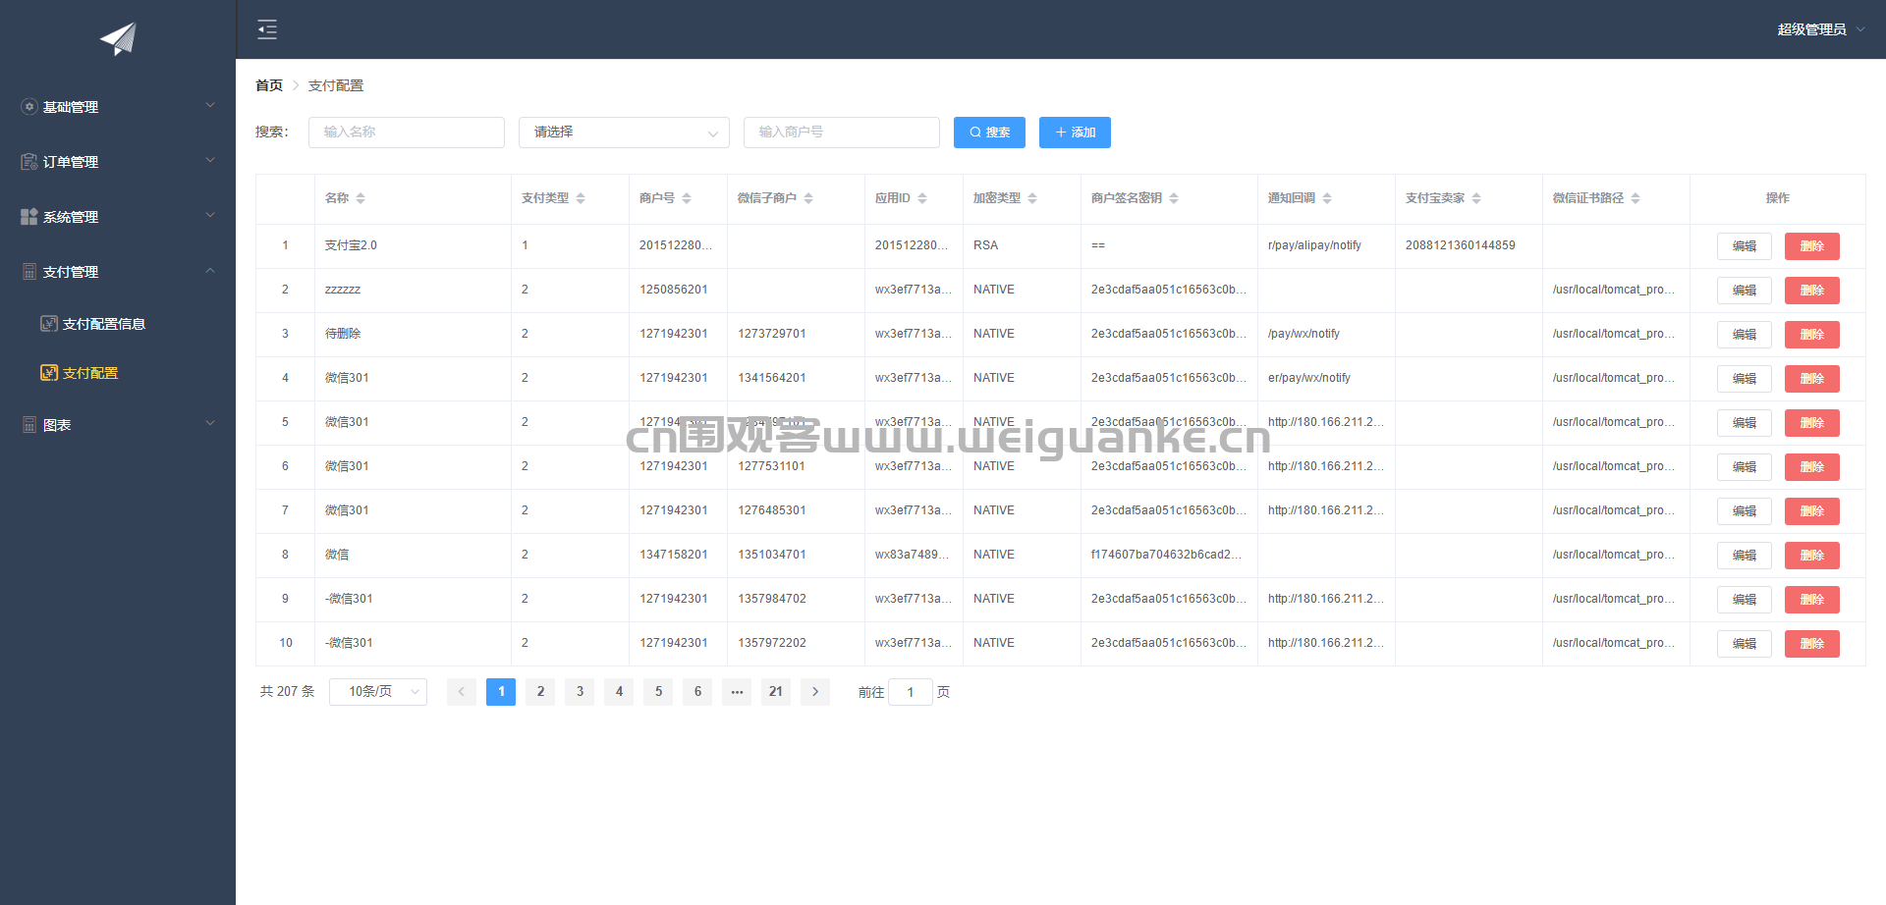Image resolution: width=1886 pixels, height=905 pixels.
Task: Click the 系统管理 grid icon
Action: pos(29,217)
